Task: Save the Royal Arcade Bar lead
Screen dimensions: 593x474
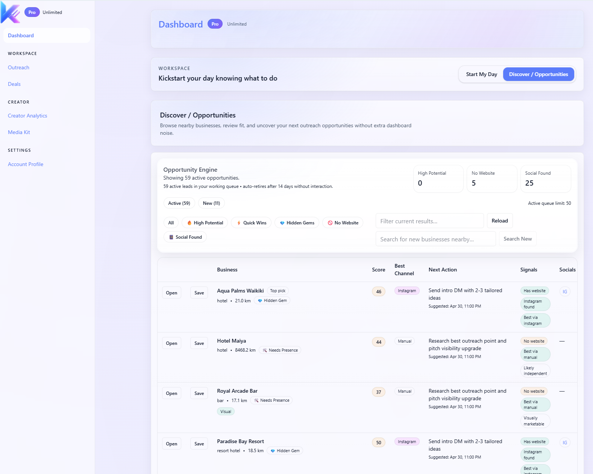Action: pos(199,393)
